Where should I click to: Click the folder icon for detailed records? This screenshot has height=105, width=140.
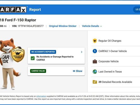[95, 82]
